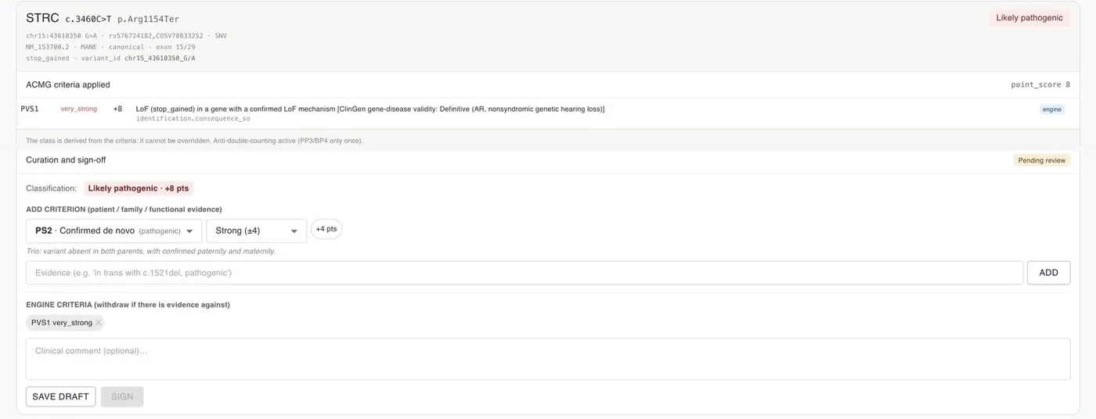Screen dimensions: 1096x419
Task: Click the Likely pathogenic · +8 pts classification badge
Action: (x=139, y=188)
